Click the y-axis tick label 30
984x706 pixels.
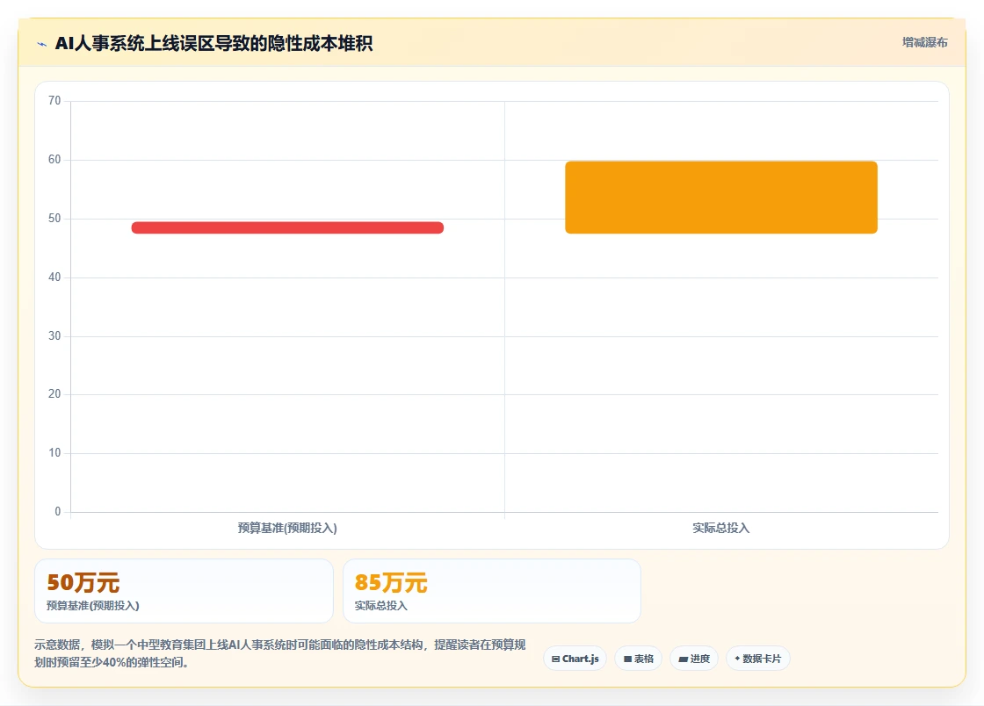54,336
